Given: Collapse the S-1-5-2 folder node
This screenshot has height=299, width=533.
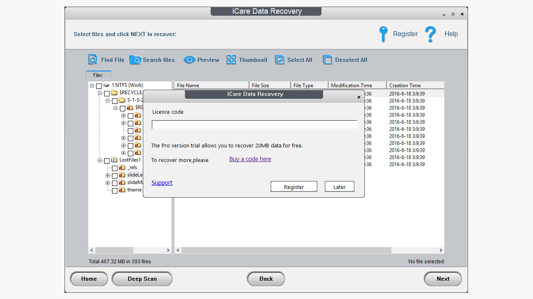Looking at the screenshot, I should point(108,100).
